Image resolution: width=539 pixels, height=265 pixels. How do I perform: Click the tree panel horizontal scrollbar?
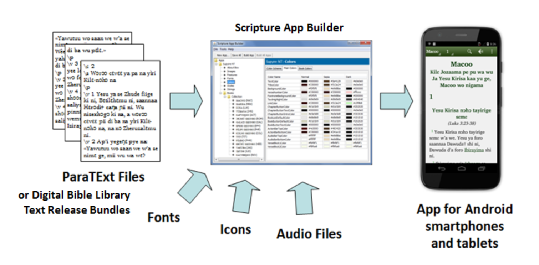pyautogui.click(x=238, y=159)
